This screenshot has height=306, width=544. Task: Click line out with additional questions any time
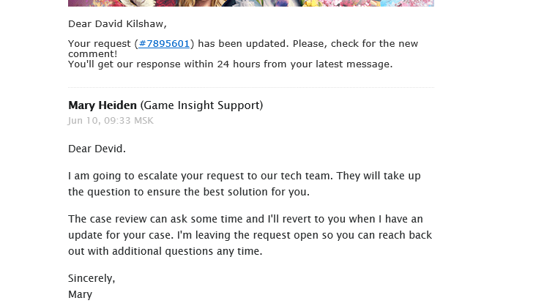click(x=165, y=251)
